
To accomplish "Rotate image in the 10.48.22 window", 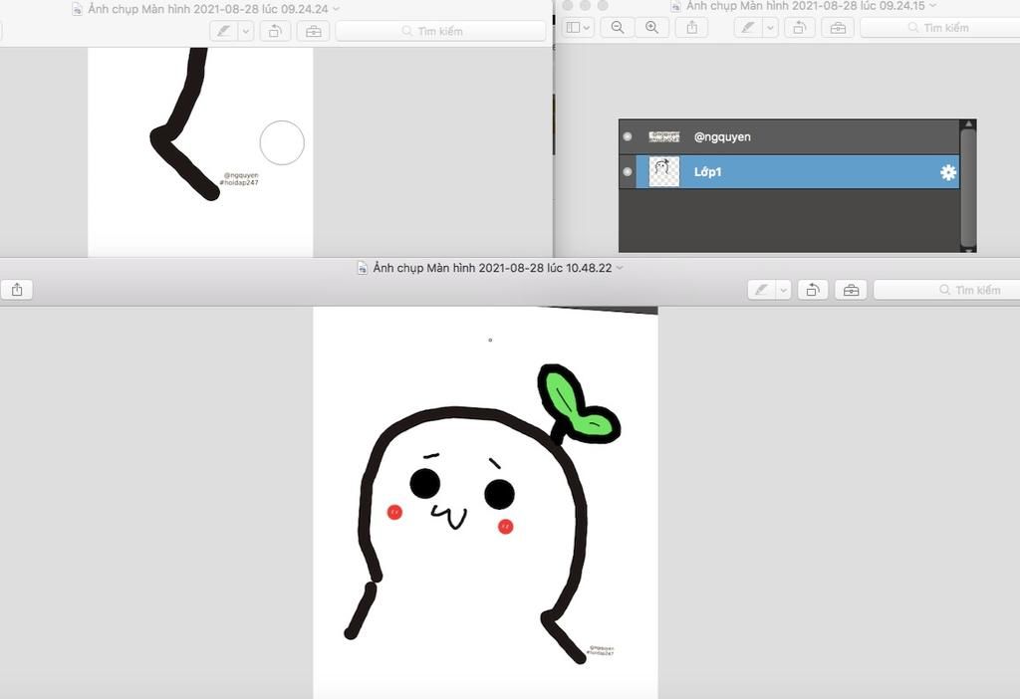I will (813, 290).
